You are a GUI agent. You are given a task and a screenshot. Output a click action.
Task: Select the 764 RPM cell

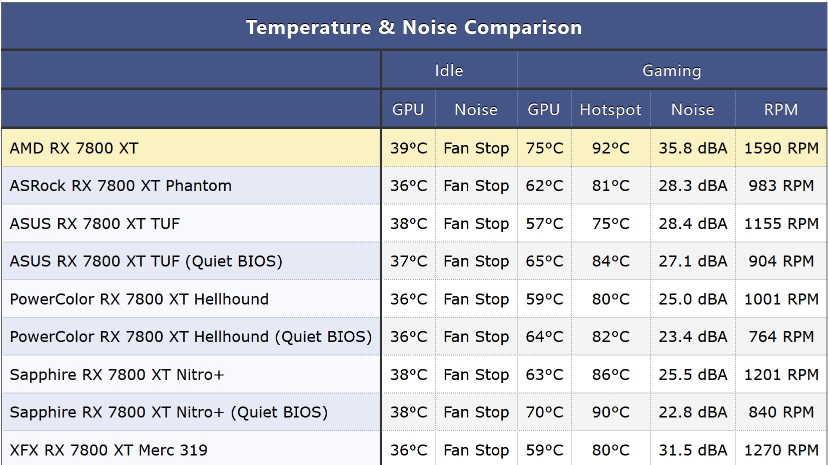coord(781,336)
